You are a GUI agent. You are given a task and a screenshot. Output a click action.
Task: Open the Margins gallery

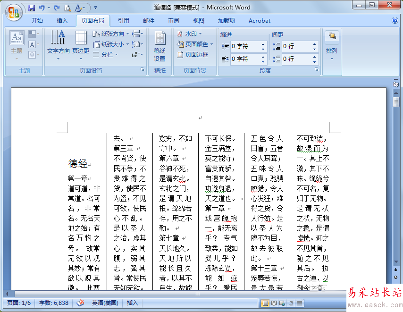pos(81,45)
